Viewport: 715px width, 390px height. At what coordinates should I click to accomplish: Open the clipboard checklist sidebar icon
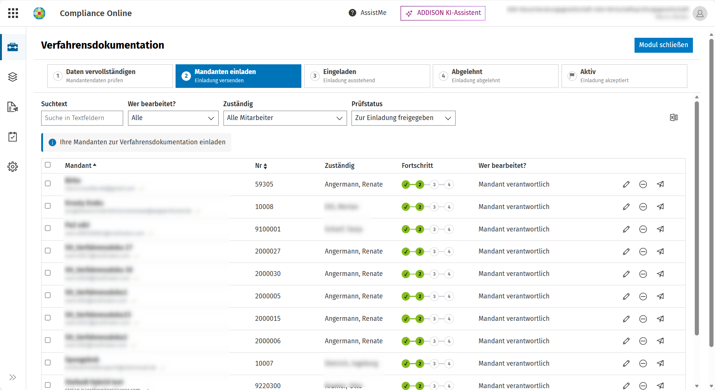(13, 137)
